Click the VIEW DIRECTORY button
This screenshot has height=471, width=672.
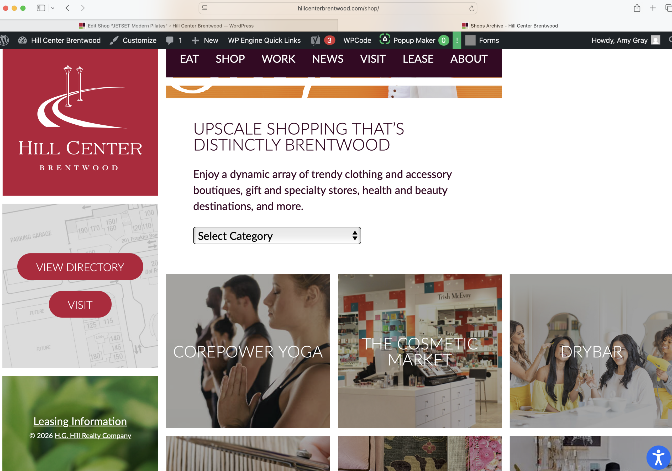coord(80,267)
